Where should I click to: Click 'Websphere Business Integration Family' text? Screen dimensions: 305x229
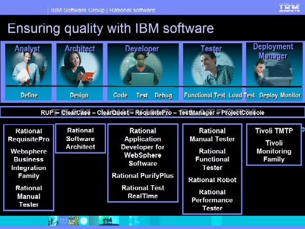click(28, 163)
